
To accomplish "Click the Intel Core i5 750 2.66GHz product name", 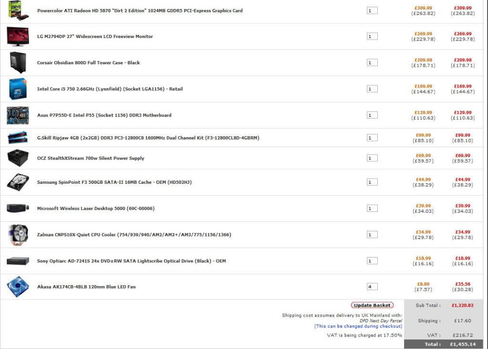I will (110, 89).
